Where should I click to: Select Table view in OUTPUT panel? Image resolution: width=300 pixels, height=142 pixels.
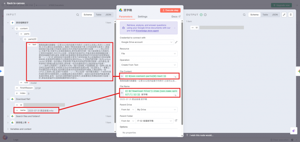tap(265, 15)
